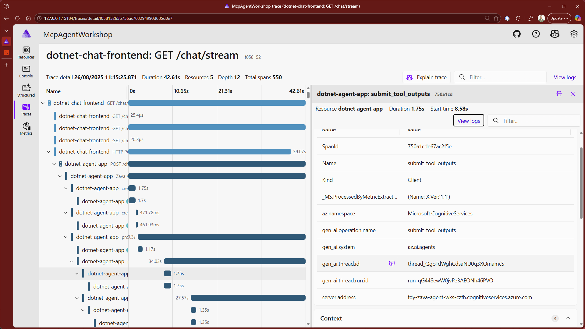
Task: Open the Resources sidebar page
Action: pyautogui.click(x=26, y=52)
